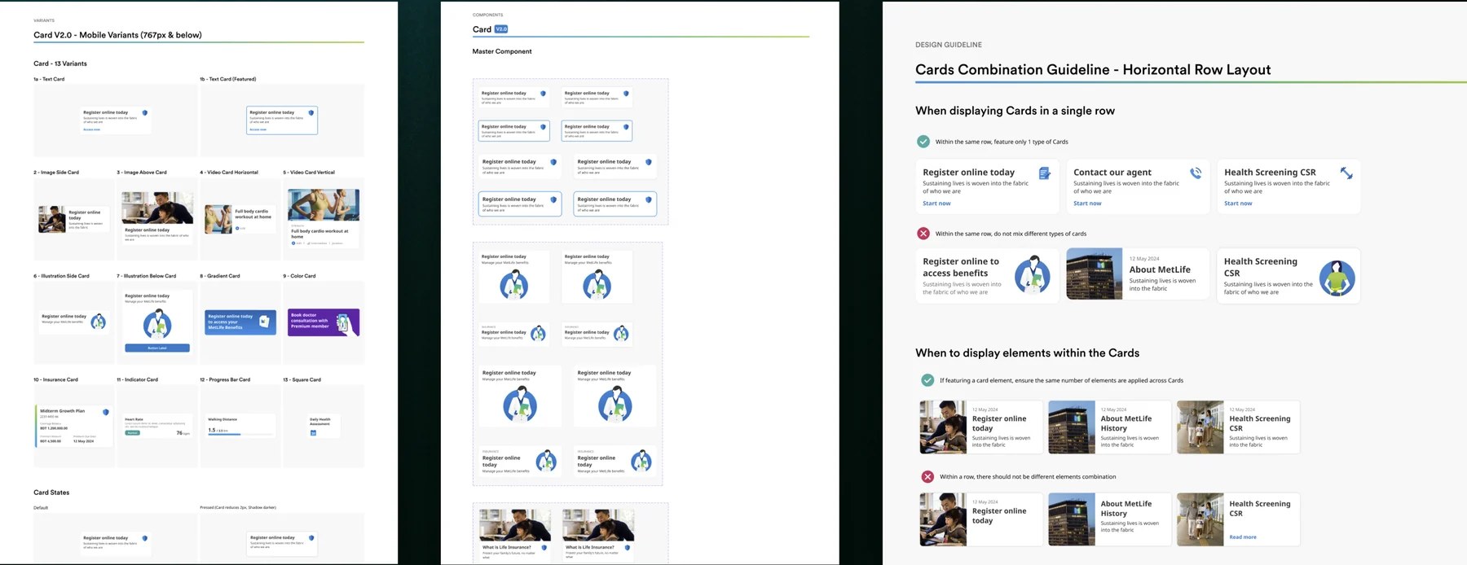Click the '1b - Text Card (Featured)' label
Screen dimensions: 1467x565
pyautogui.click(x=228, y=79)
